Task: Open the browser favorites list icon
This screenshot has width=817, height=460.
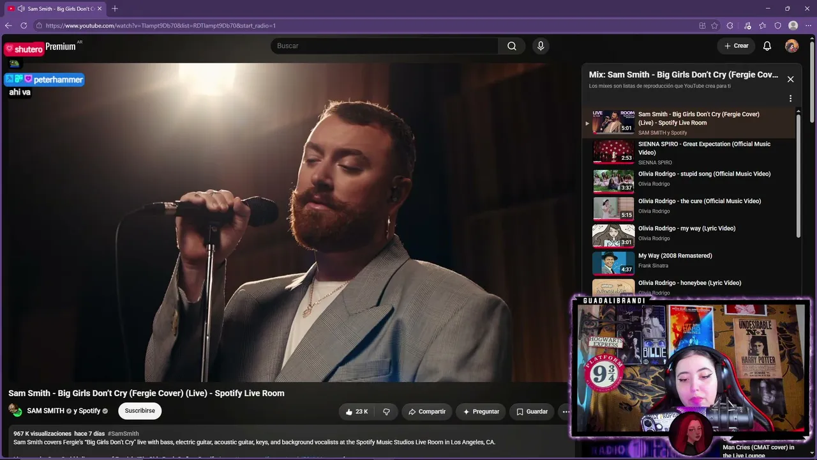Action: coord(763,26)
